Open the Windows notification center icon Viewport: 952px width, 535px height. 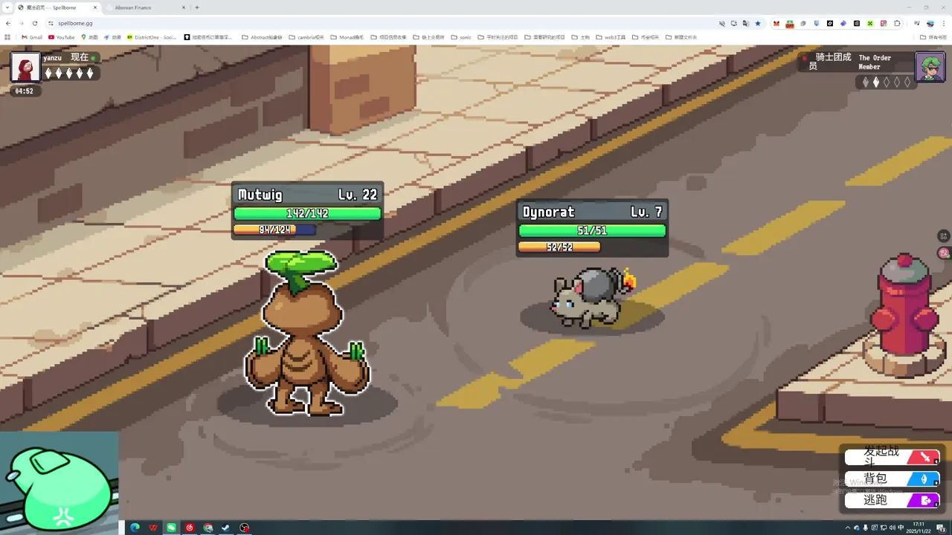click(x=940, y=528)
